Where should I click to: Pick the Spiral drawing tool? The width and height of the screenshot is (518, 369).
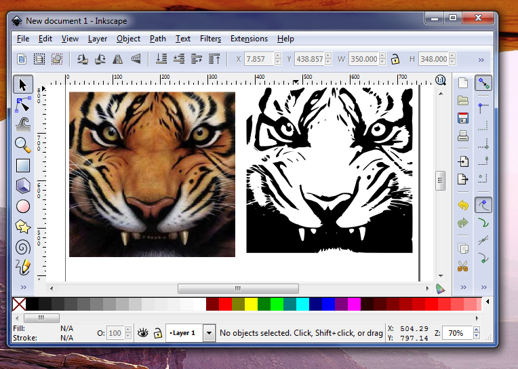[23, 247]
